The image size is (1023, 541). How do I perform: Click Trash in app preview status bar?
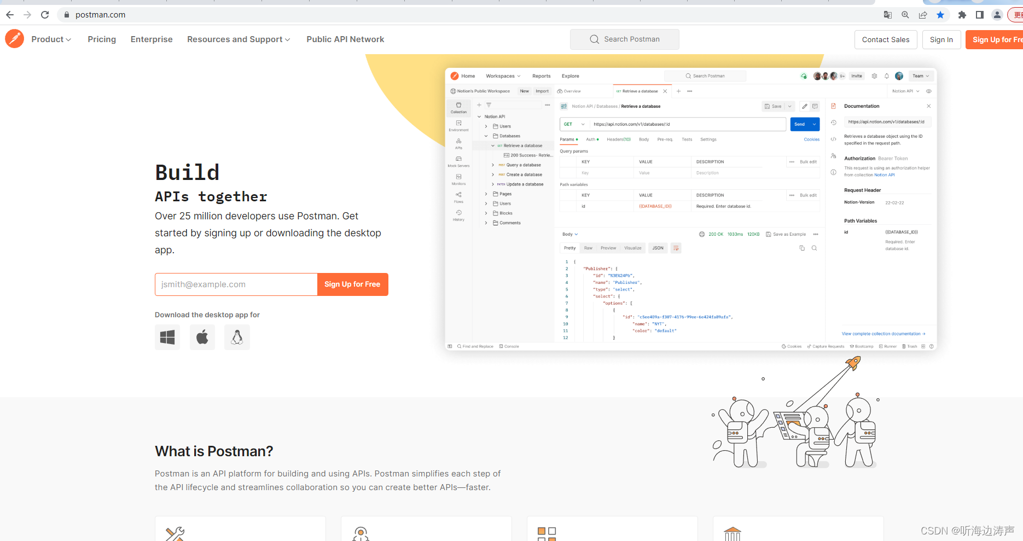[909, 346]
